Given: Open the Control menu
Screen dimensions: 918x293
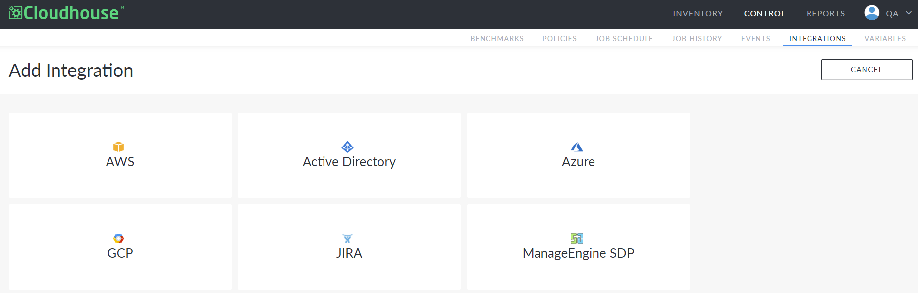Looking at the screenshot, I should [764, 14].
